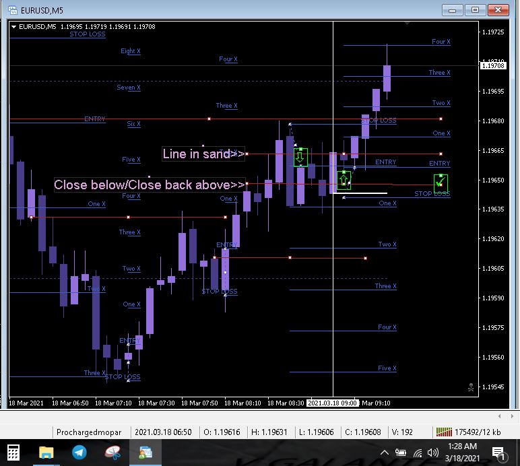Click the scroll right arrow below chart

pyautogui.click(x=512, y=416)
